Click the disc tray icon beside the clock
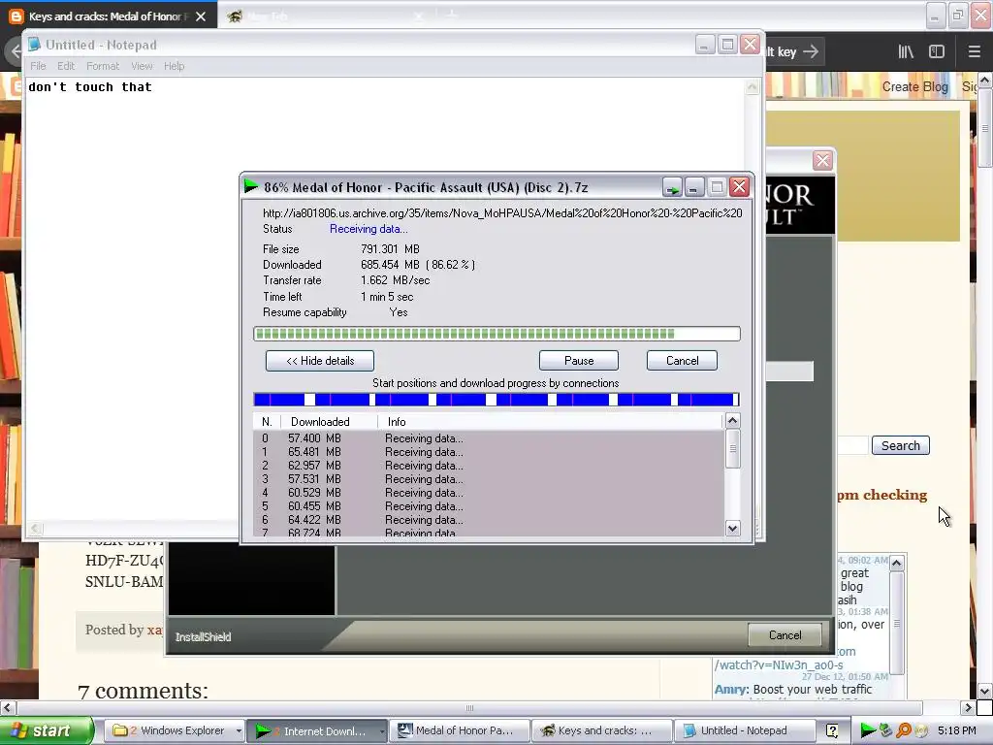 921,730
